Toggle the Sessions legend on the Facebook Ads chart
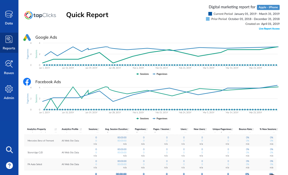288x175 pixels. point(142,118)
